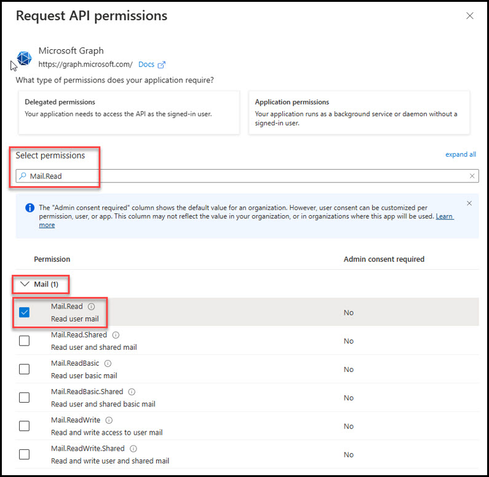Viewport: 489px width, 477px height.
Task: Collapse the Mail (1) group chevron
Action: 25,284
